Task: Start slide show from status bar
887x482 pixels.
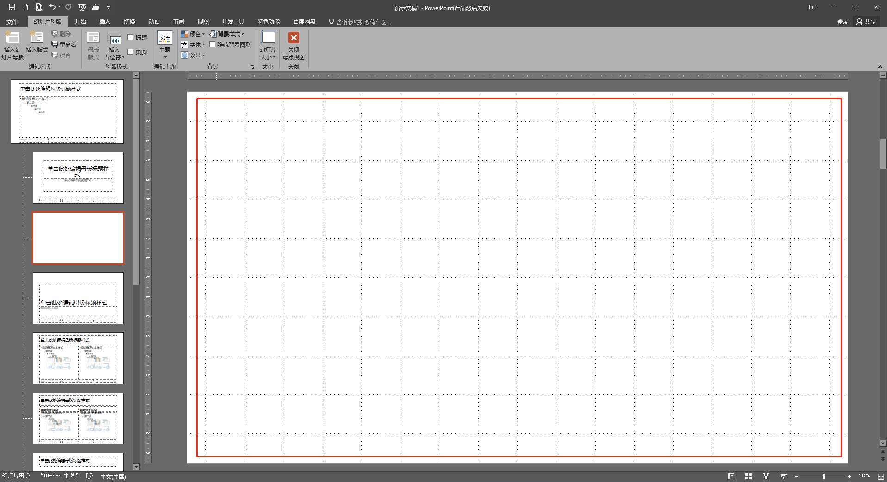Action: click(x=783, y=476)
